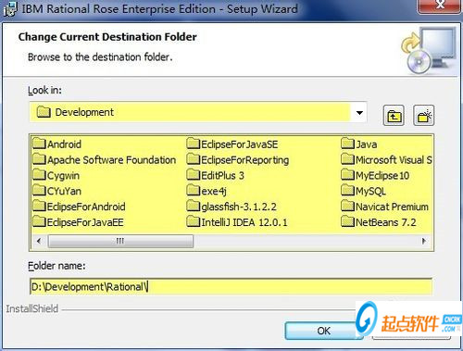Click the folder icon next to Java

click(347, 144)
